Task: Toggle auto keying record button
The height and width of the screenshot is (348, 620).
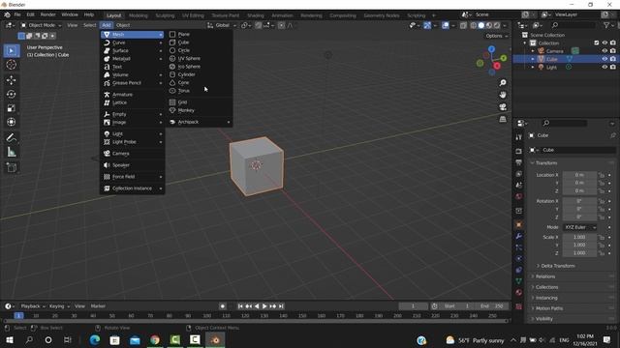Action: 223,306
